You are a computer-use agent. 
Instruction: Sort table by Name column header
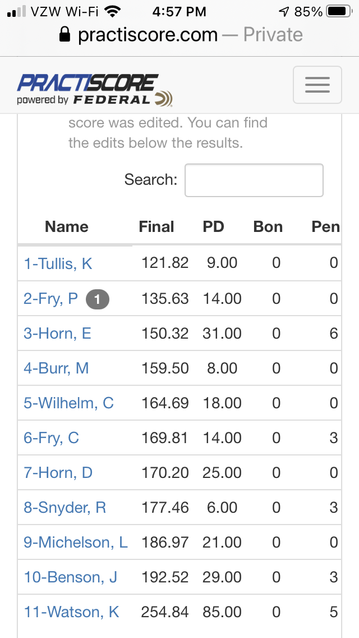coord(67,227)
